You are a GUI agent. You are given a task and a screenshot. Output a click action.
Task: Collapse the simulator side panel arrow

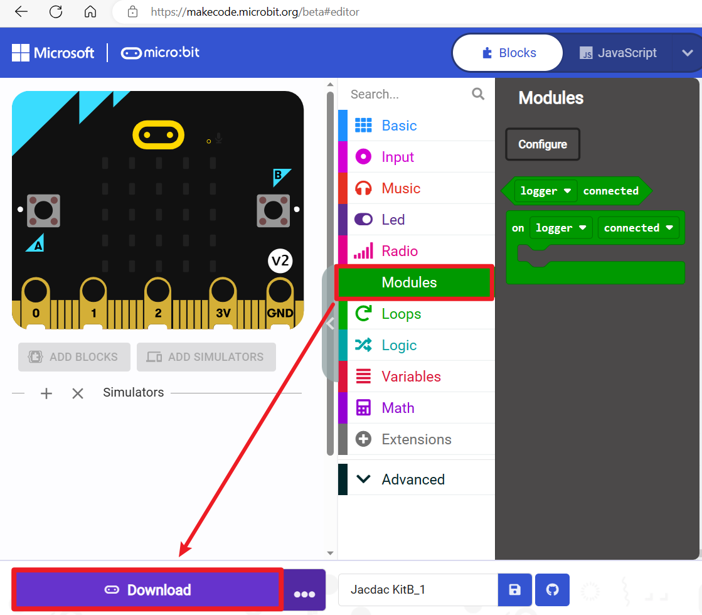click(x=330, y=324)
